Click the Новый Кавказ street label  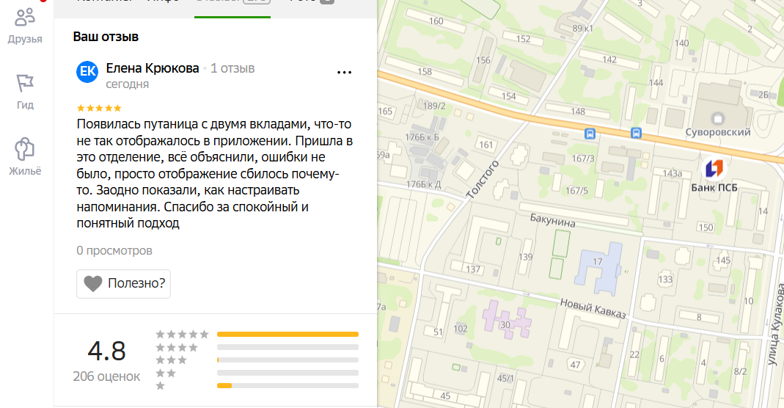[593, 308]
